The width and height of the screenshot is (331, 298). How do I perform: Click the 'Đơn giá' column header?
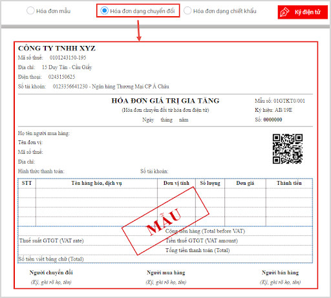[x=245, y=184]
